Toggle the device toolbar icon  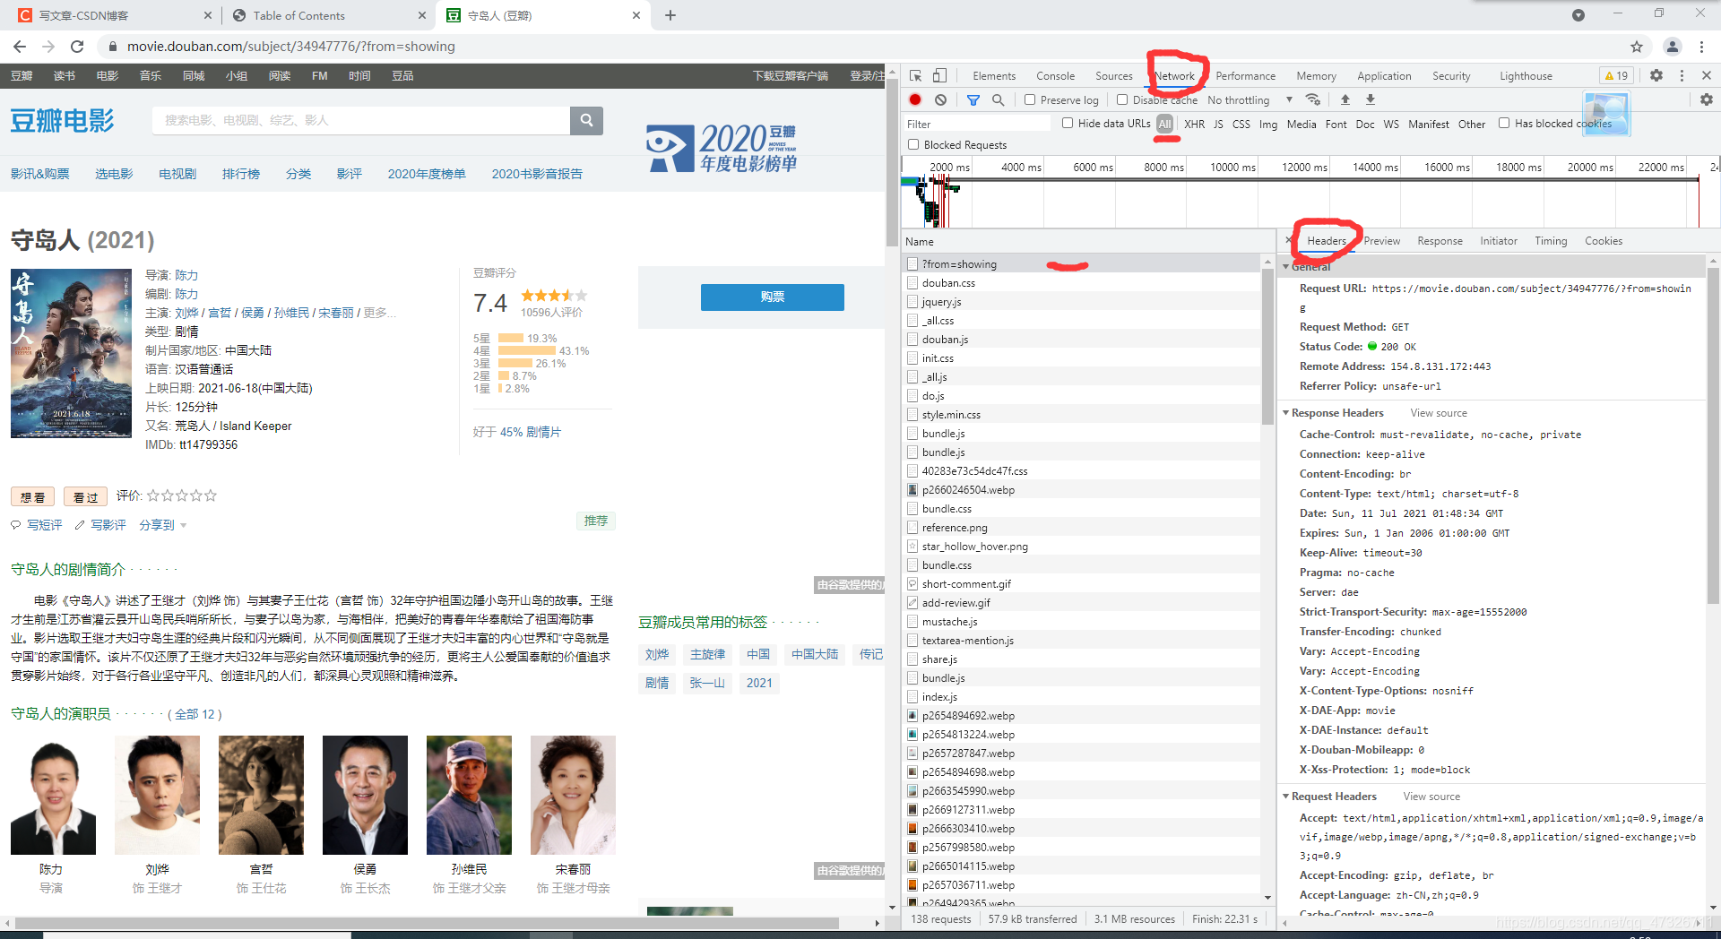939,76
